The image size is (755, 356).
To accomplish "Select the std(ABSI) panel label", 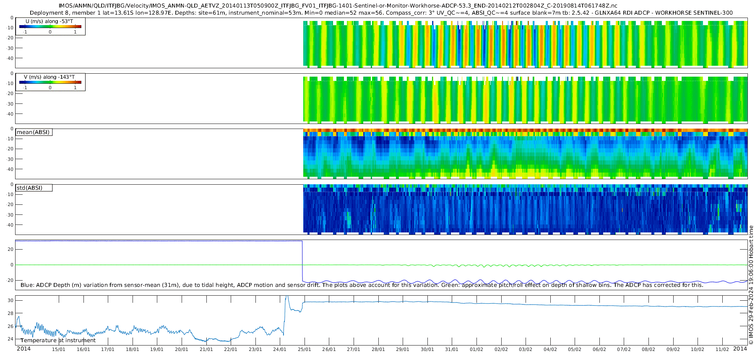I will point(34,188).
